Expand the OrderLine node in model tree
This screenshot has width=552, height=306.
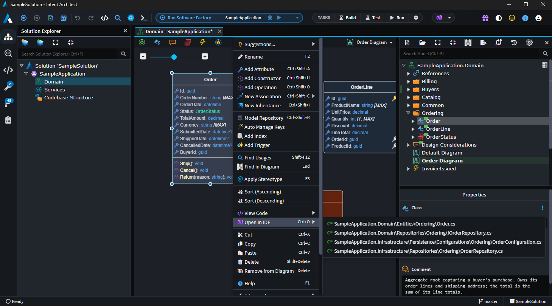coord(413,129)
